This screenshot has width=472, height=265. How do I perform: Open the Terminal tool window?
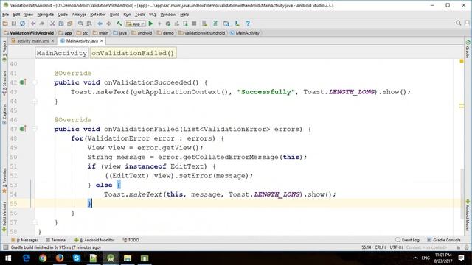(56, 240)
